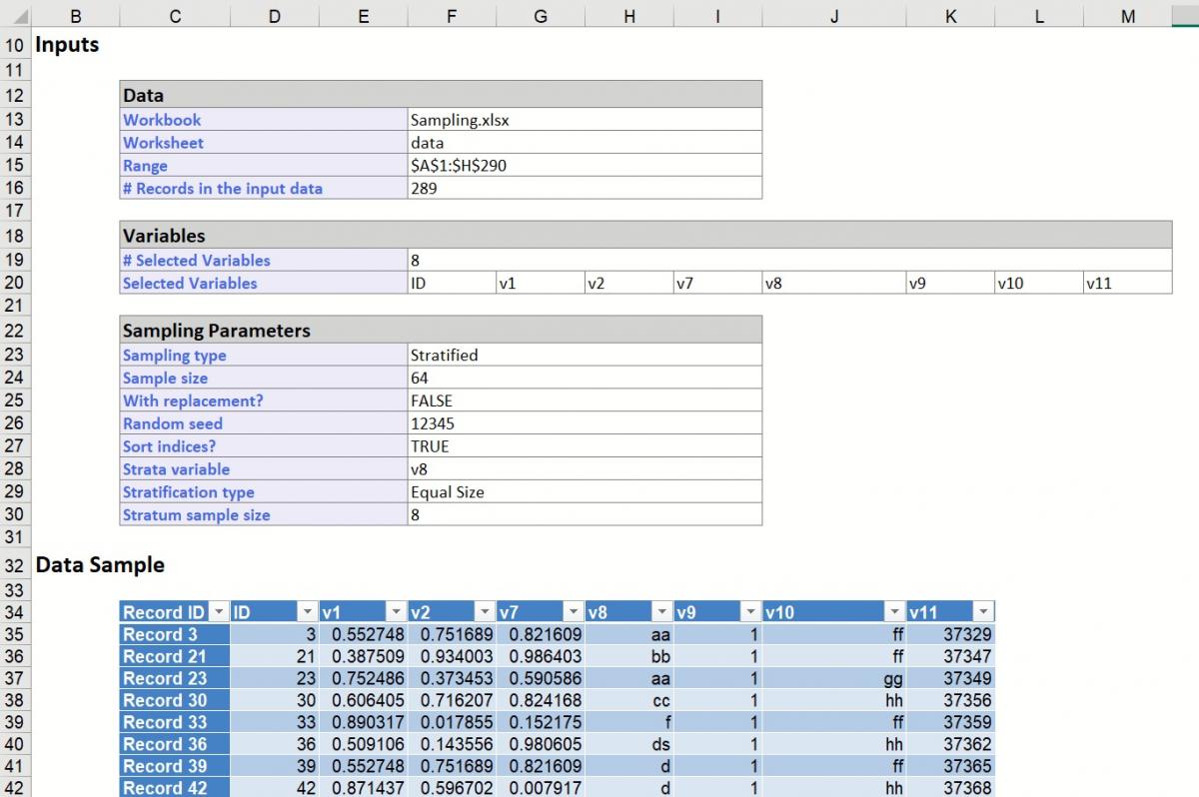Follow the Strata variable hyperlink
Image resolution: width=1199 pixels, height=797 pixels.
[x=175, y=468]
